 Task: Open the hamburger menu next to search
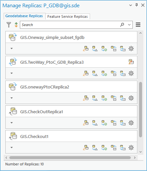138,25
